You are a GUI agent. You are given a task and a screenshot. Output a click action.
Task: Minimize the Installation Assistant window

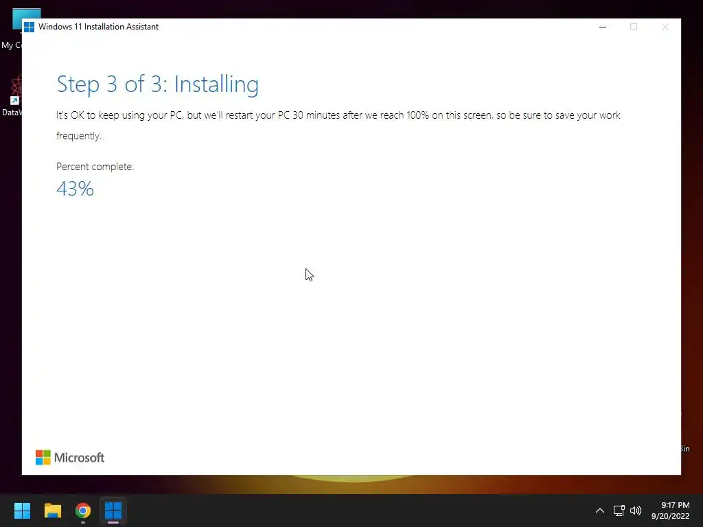point(603,27)
